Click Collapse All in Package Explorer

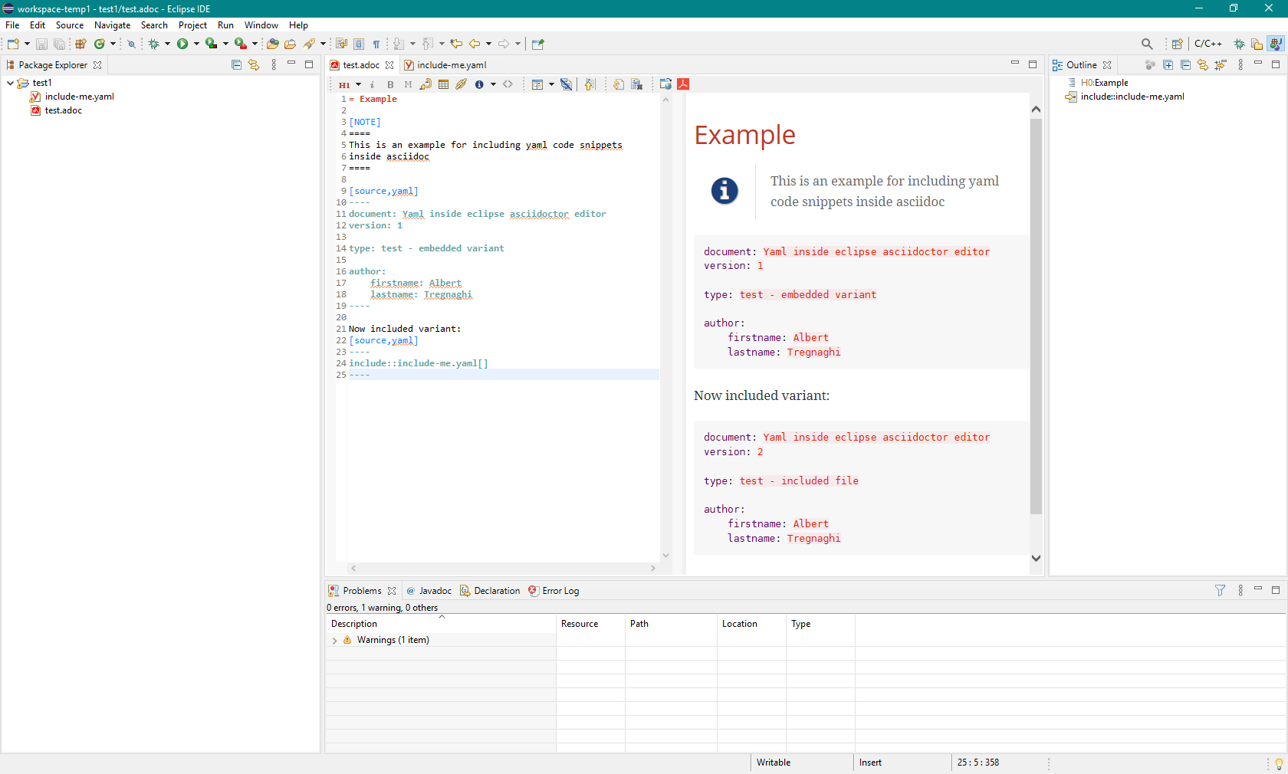coord(236,65)
